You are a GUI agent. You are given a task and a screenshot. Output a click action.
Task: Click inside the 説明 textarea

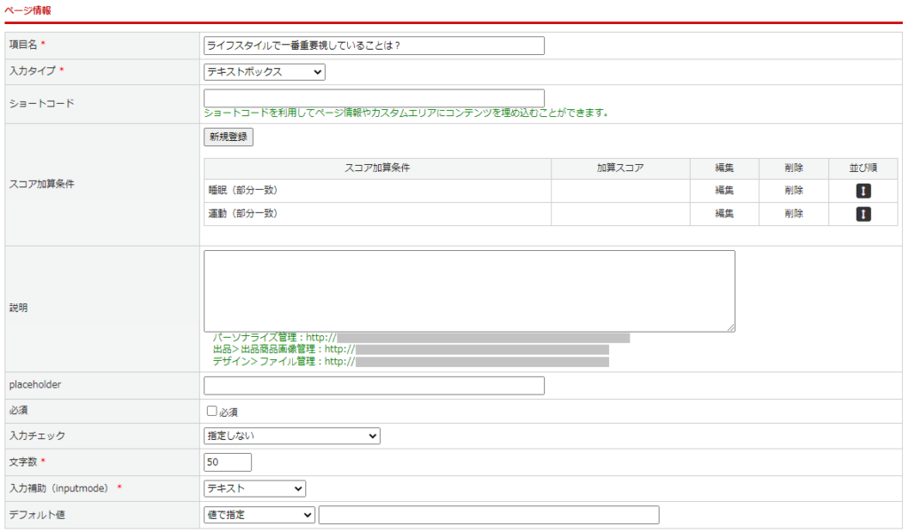pos(469,291)
